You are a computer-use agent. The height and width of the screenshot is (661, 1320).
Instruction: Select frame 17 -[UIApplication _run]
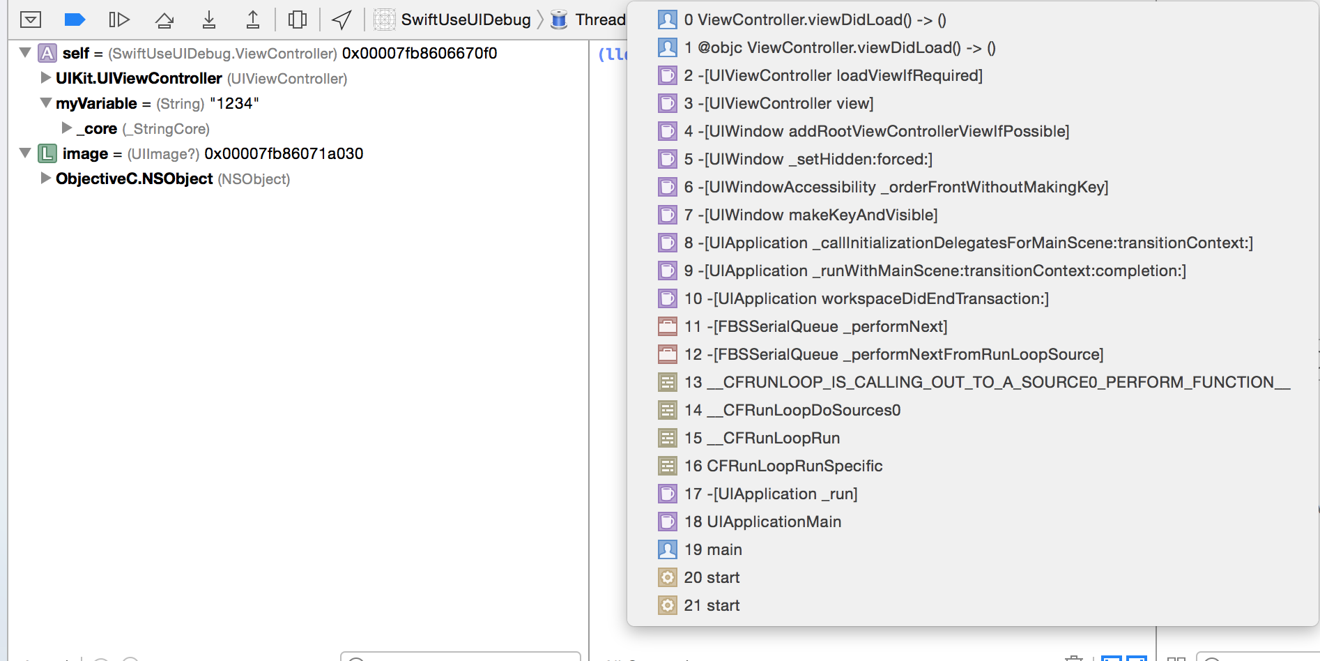click(x=973, y=494)
